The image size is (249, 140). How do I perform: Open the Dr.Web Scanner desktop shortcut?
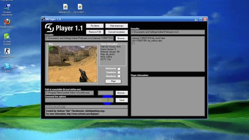coord(7,39)
